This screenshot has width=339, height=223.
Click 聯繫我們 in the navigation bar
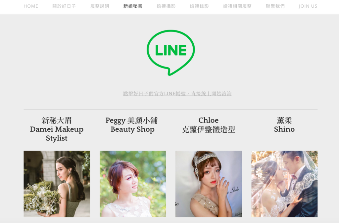click(275, 6)
